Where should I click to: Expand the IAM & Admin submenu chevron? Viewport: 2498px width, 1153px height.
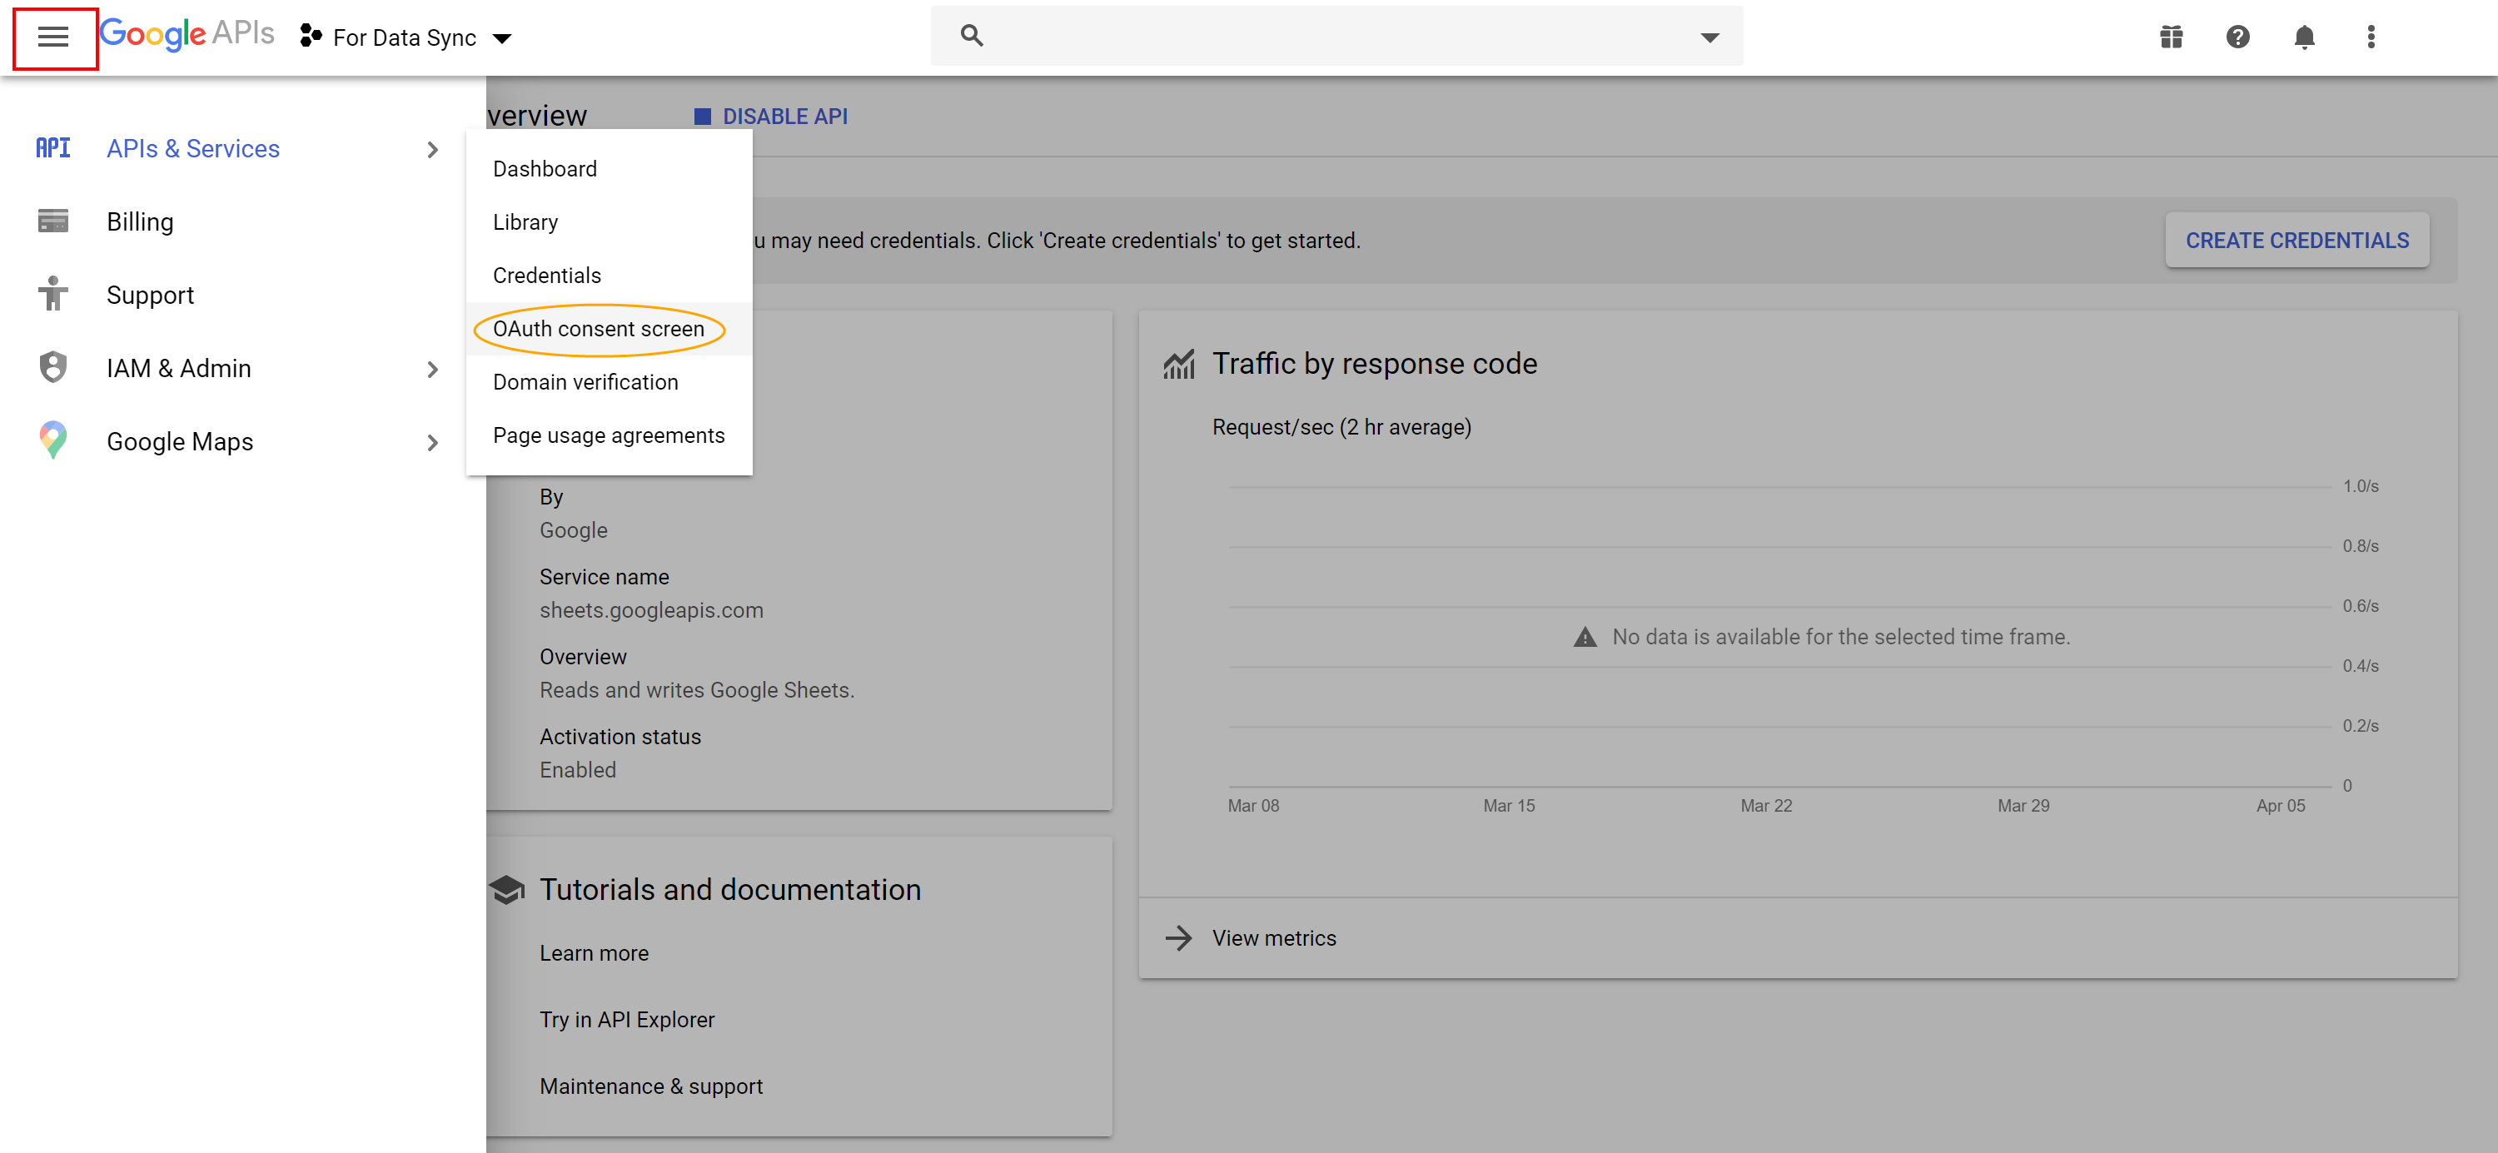coord(432,369)
